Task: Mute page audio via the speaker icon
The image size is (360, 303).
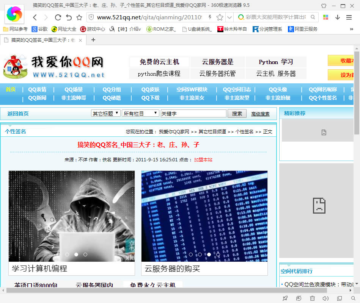Action: 325,298
